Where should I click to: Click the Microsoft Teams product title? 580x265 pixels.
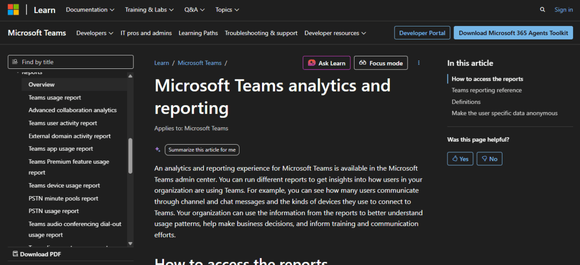tap(37, 33)
